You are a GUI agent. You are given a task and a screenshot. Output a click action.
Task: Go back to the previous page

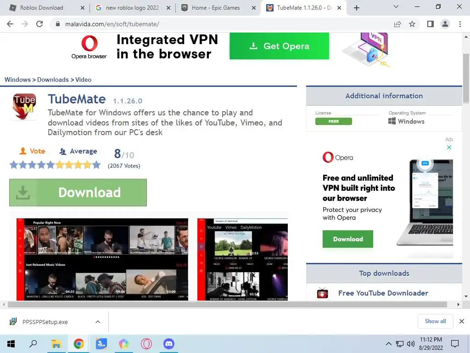pyautogui.click(x=10, y=24)
